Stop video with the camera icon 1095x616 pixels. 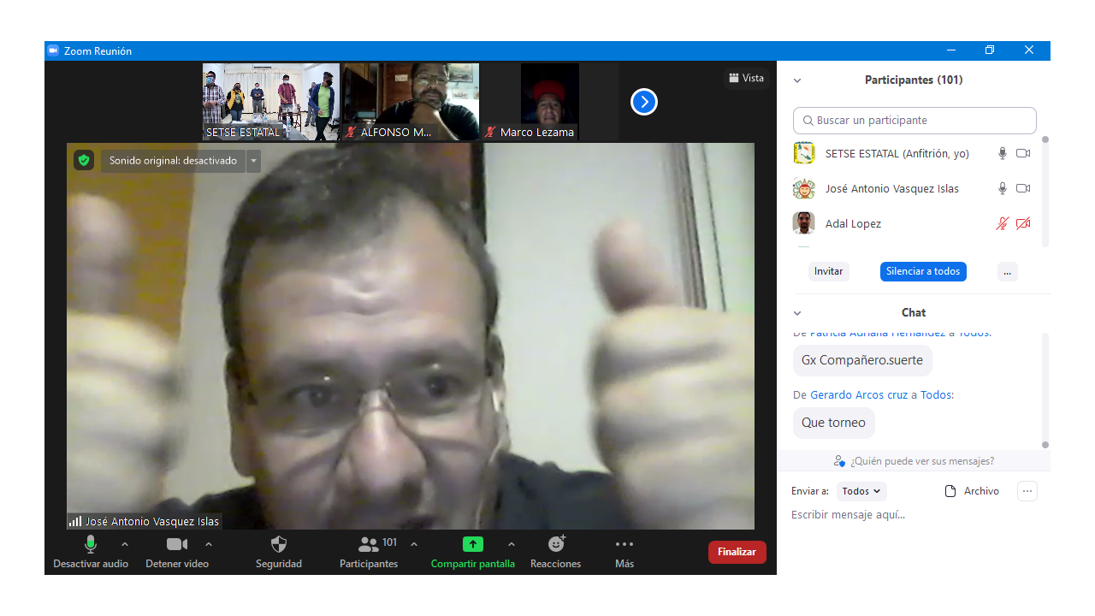tap(177, 544)
